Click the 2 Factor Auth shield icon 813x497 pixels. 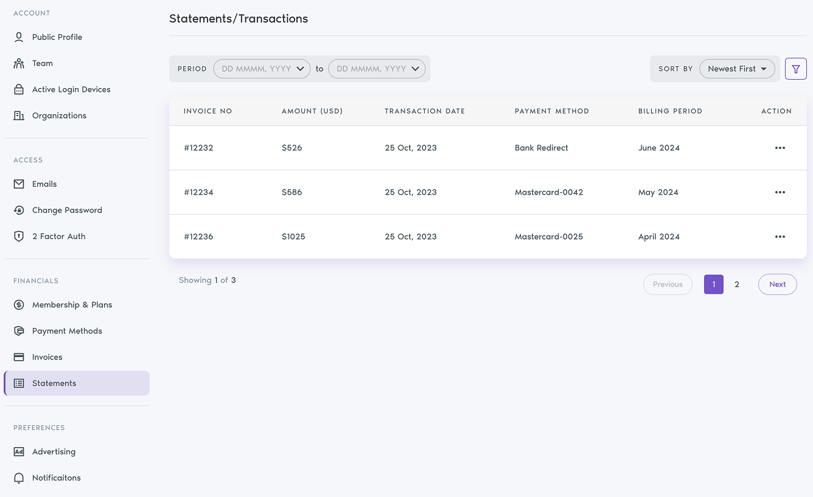pos(19,237)
